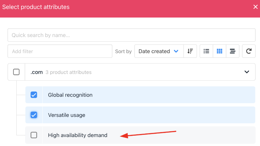Check High availability demand checkbox
Viewport: 260px width, 146px height.
(x=34, y=135)
